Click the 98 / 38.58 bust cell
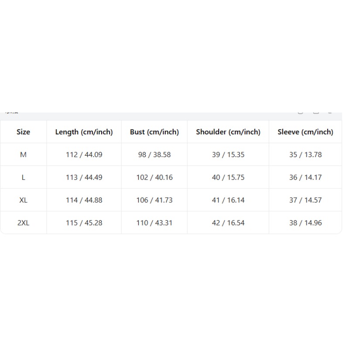This screenshot has height=349, width=349. click(154, 154)
